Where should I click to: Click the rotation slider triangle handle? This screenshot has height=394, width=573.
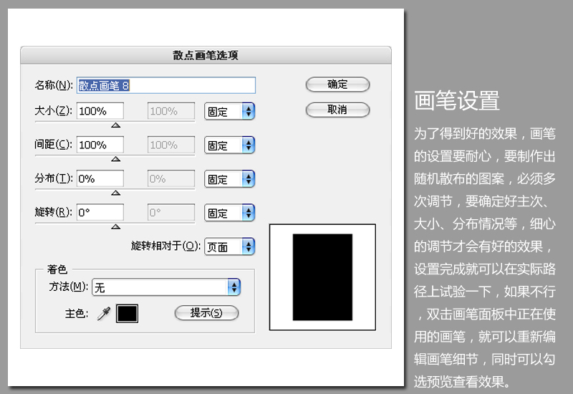[116, 226]
